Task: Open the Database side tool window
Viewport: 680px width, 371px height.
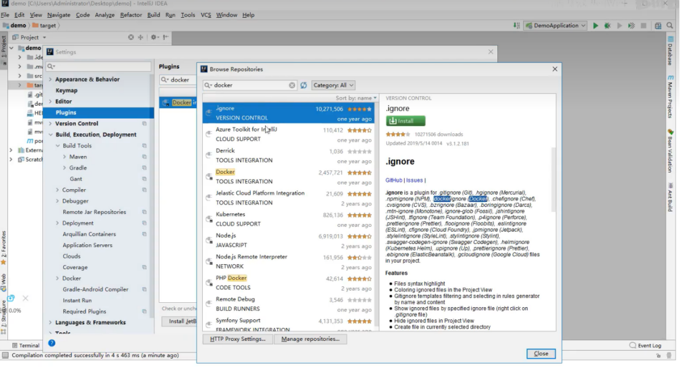Action: click(x=670, y=51)
